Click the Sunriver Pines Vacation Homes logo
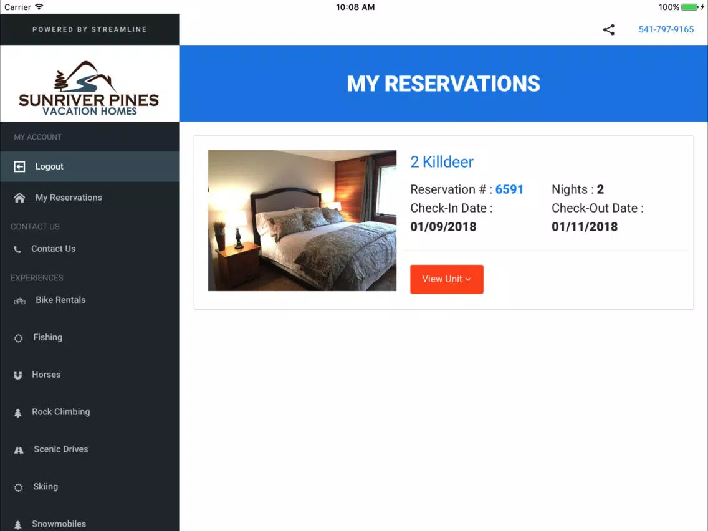The width and height of the screenshot is (708, 531). (89, 88)
